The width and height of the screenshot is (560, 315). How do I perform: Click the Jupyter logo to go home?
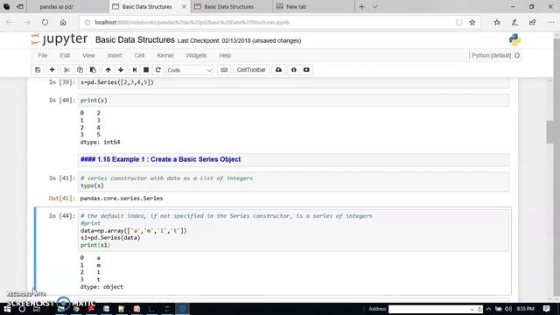point(59,39)
